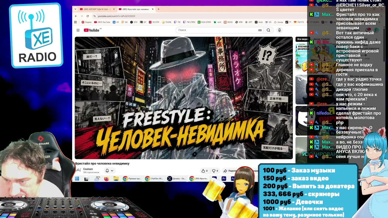Viewport: 388px width, 218px height.
Task: Switch to the (485) Фриста... Chrome window
Action: click(199, 179)
